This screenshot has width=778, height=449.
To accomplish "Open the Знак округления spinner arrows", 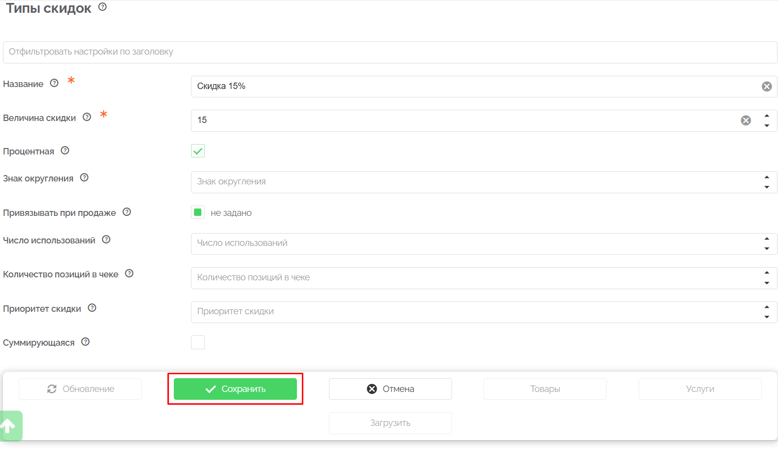I will 767,182.
